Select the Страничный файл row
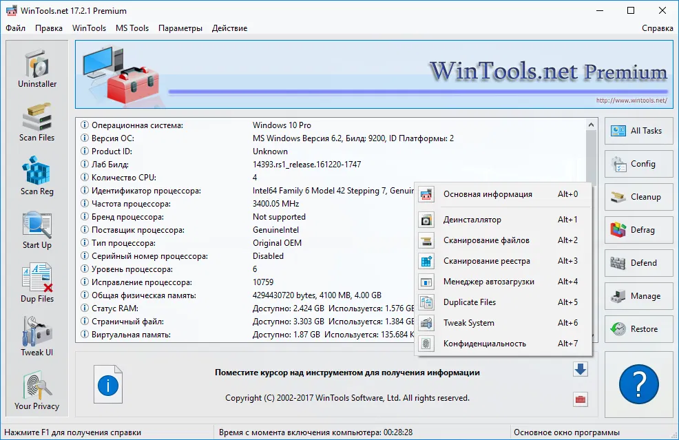 click(x=247, y=322)
